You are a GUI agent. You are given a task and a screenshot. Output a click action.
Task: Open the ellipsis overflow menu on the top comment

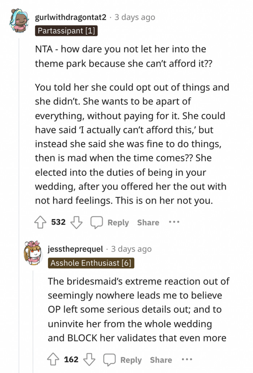click(174, 222)
